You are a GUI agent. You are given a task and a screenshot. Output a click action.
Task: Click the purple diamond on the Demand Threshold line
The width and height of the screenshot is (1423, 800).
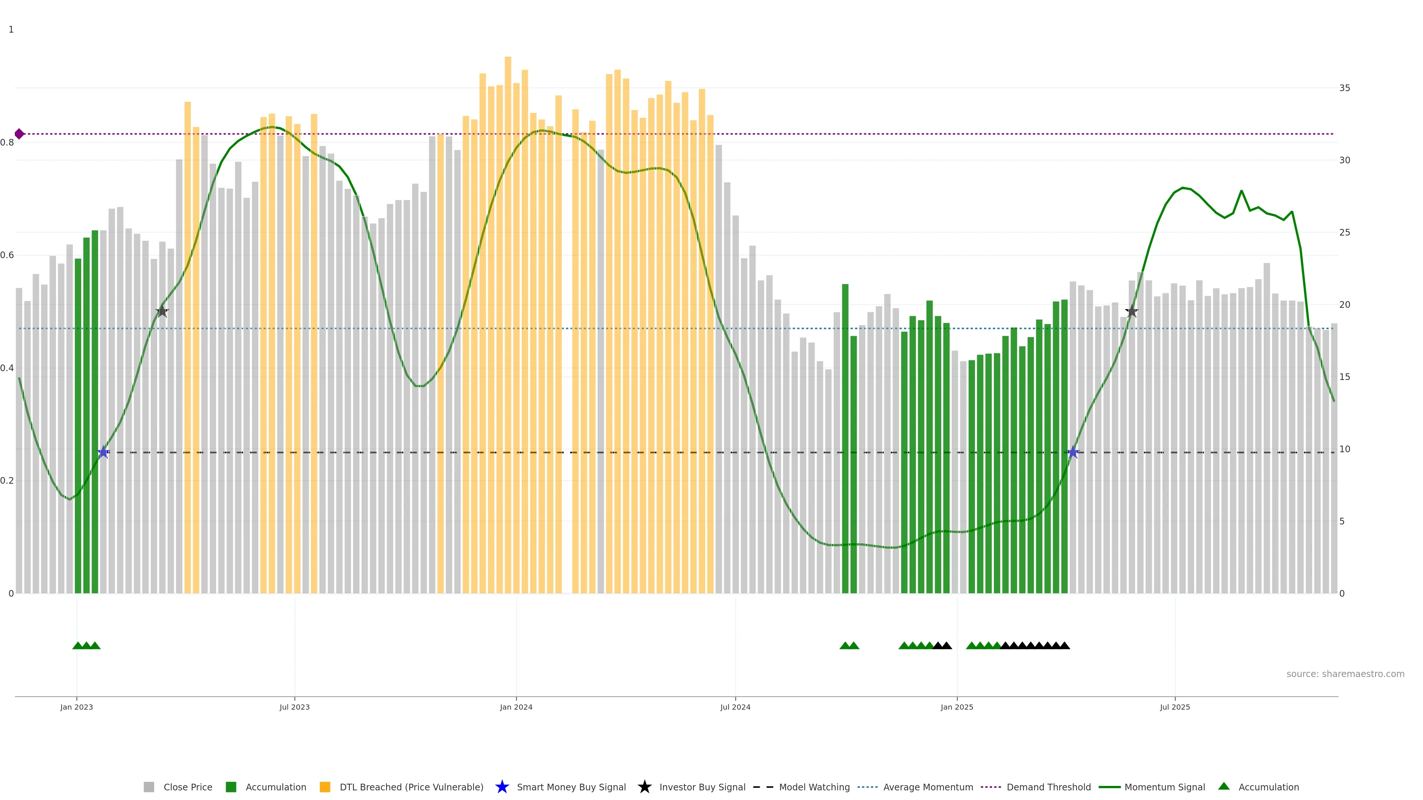point(19,134)
